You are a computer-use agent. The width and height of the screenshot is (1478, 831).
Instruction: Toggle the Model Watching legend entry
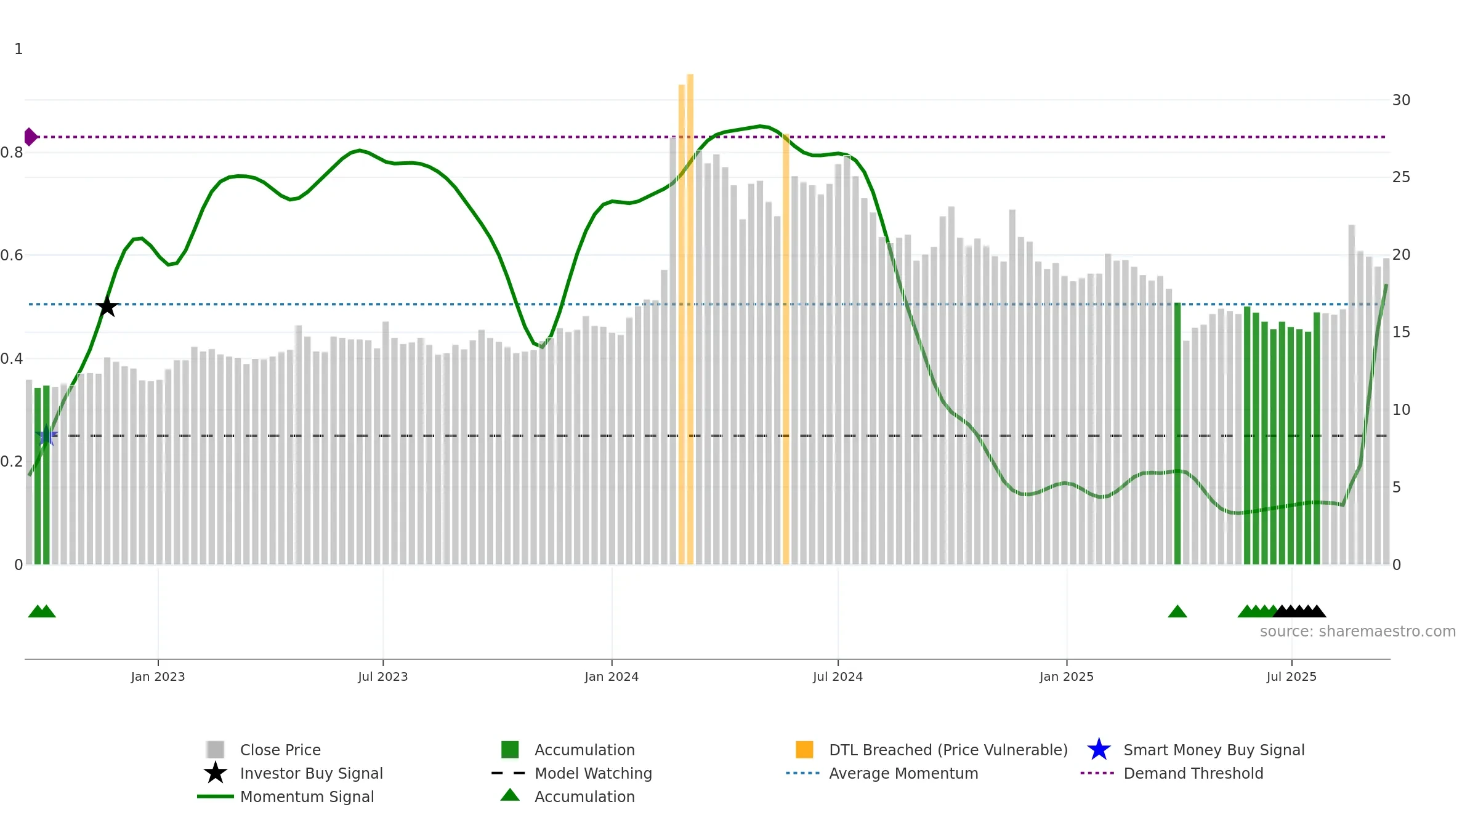[571, 773]
